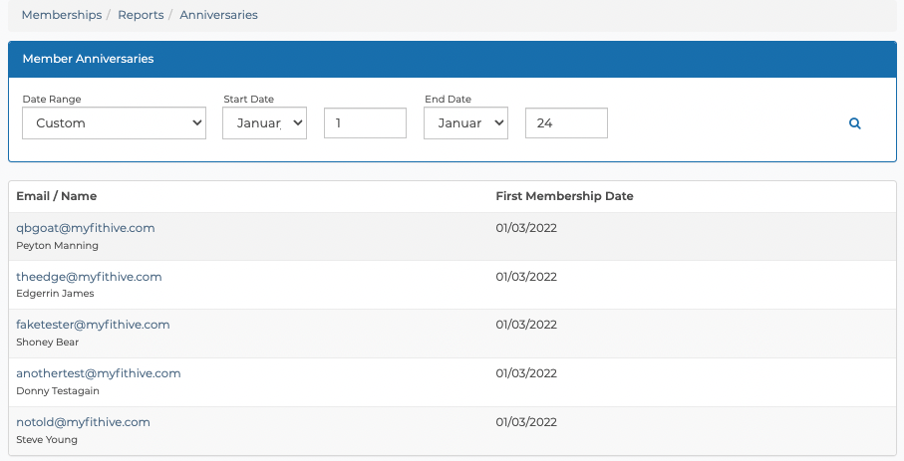Open theedge@myfithive.com member link
Screen dimensions: 904x461
tap(89, 277)
